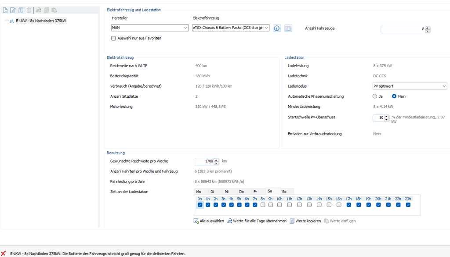This screenshot has height=257, width=450.
Task: Check the 12h hour checkbox
Action: click(x=299, y=205)
